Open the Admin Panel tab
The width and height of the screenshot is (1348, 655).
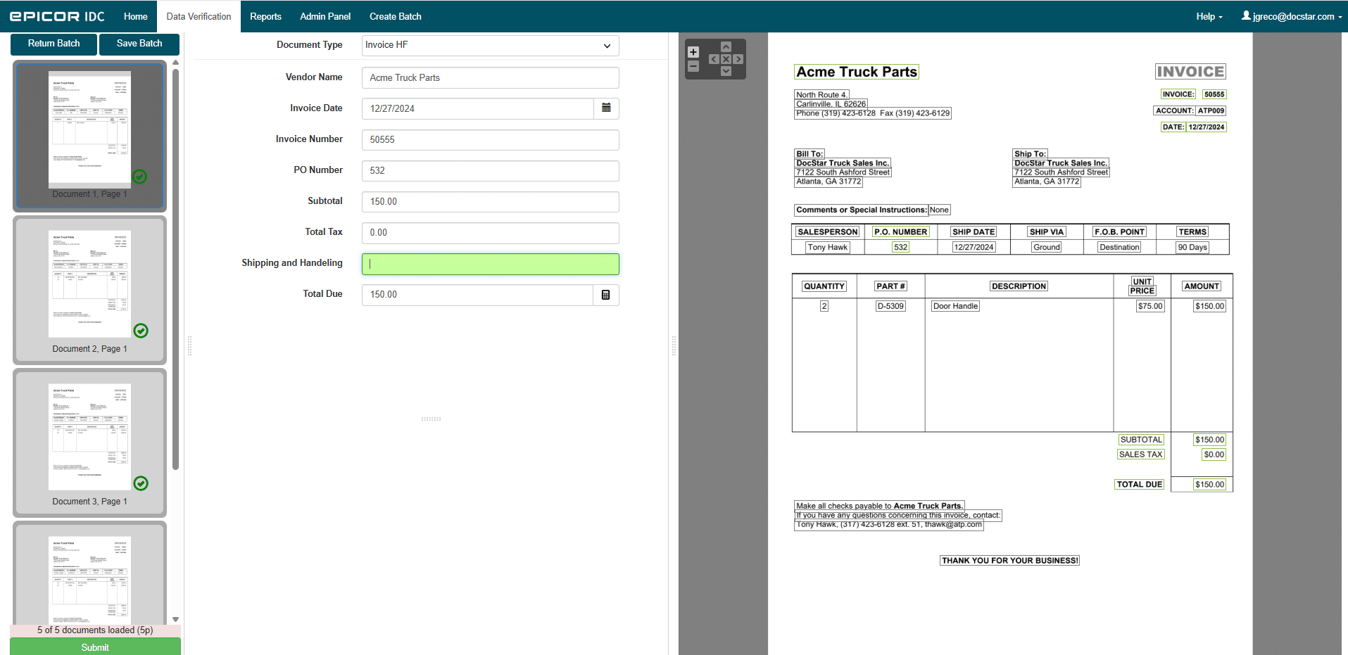325,16
